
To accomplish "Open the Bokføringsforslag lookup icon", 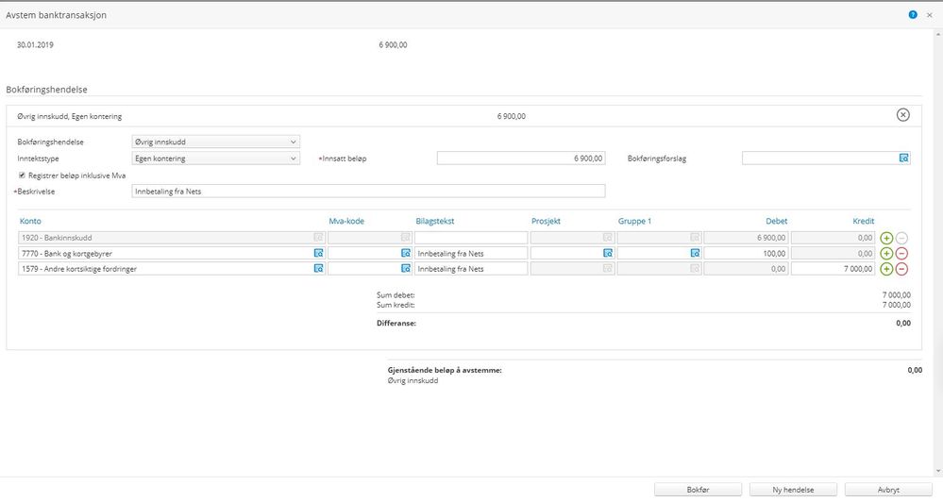I will pos(903,159).
